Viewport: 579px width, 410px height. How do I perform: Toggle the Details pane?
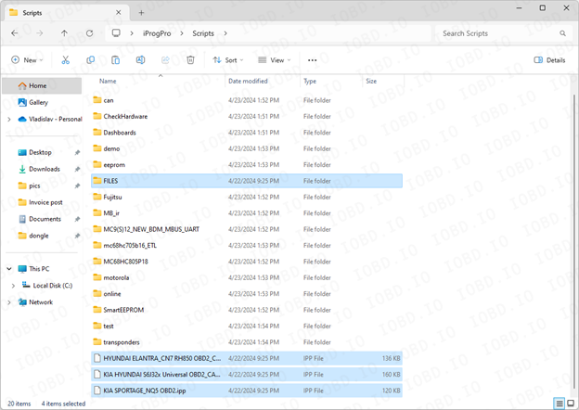[x=550, y=60]
